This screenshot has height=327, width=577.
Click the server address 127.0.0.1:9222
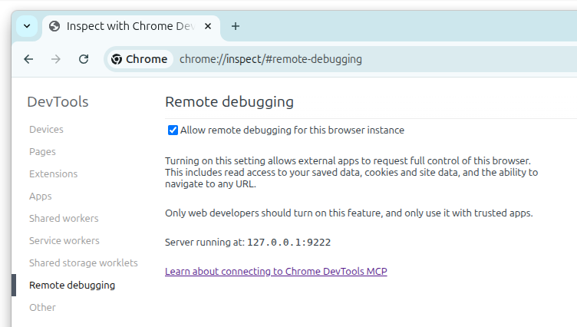pos(288,243)
